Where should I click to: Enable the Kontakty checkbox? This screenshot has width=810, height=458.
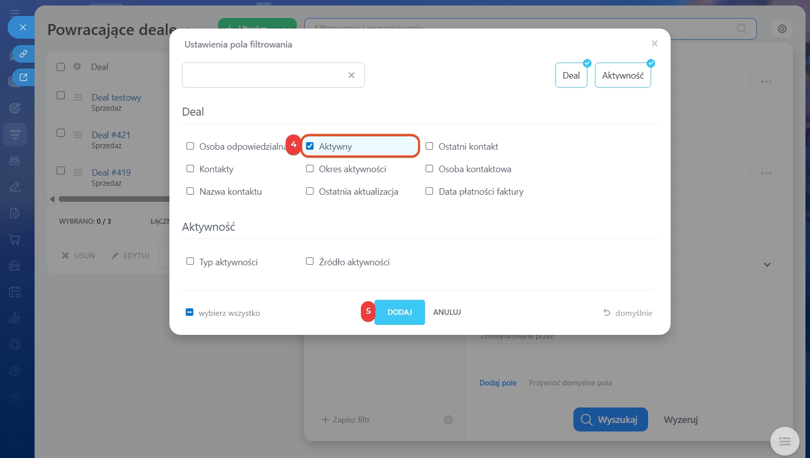190,169
